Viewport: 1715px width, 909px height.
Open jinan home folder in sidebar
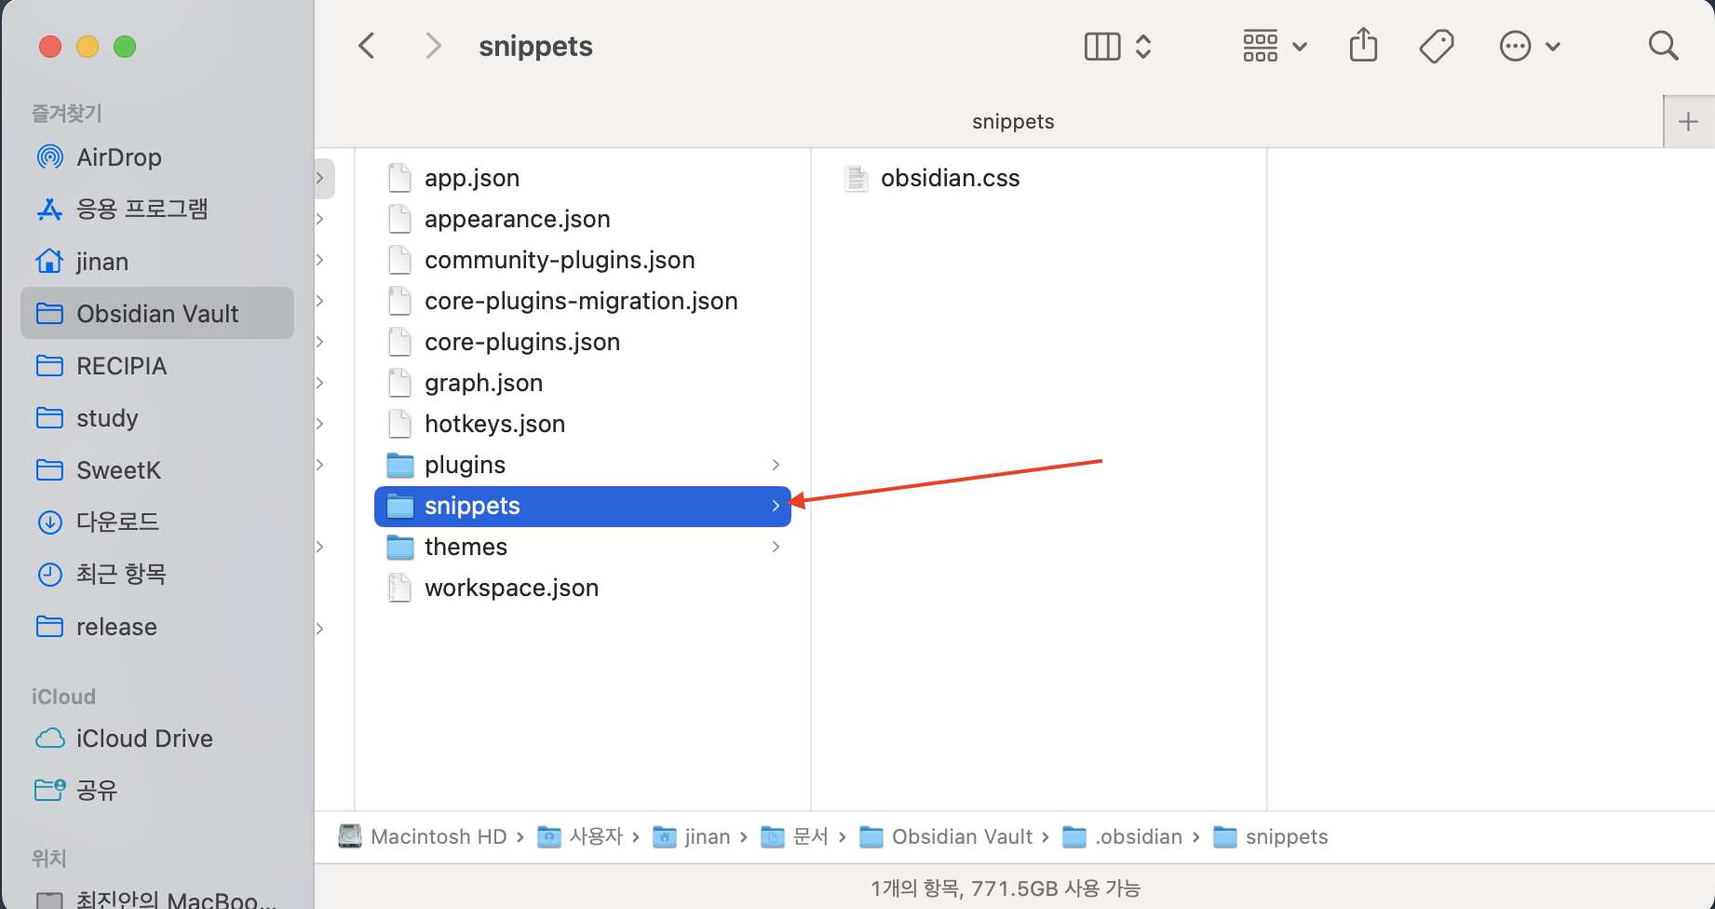(x=156, y=262)
